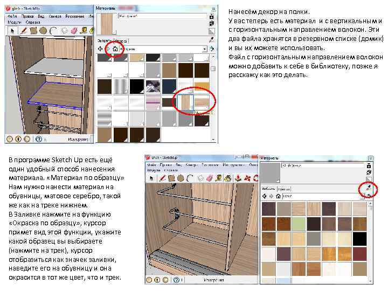
Task: Pick the Line pencil tool in lower window
Action: [162, 178]
